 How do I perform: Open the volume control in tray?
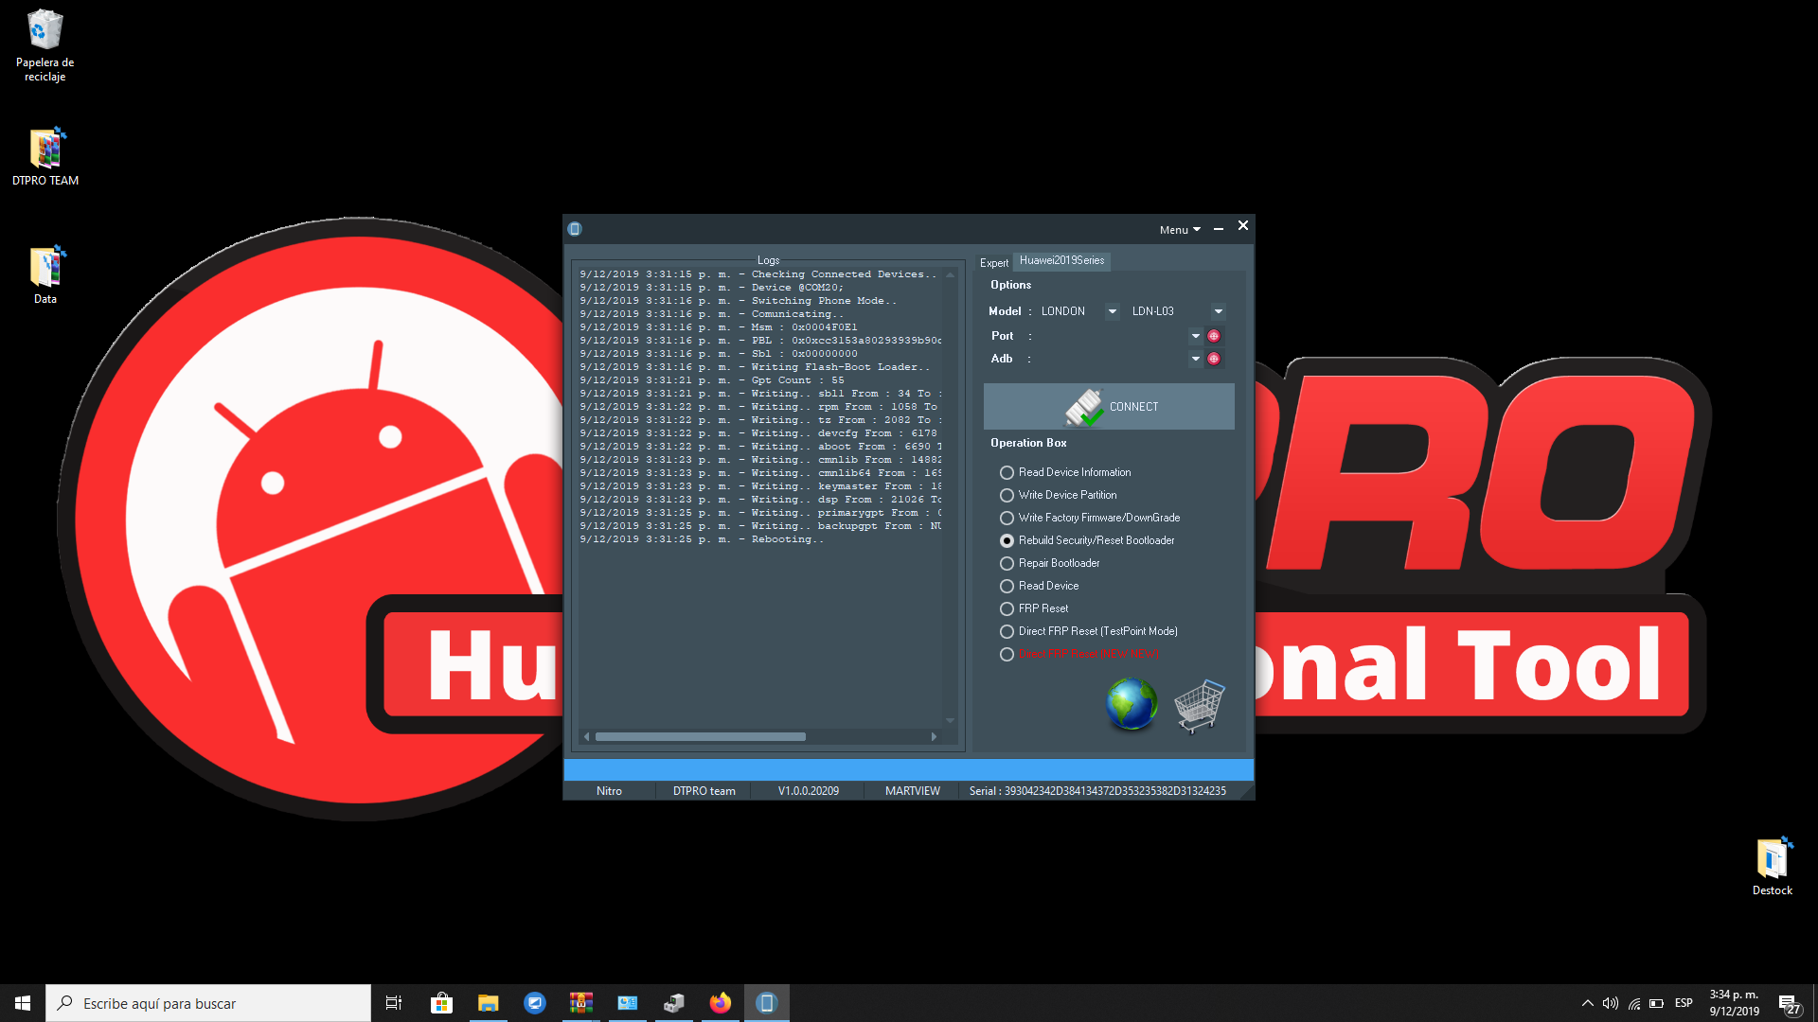(x=1611, y=1003)
